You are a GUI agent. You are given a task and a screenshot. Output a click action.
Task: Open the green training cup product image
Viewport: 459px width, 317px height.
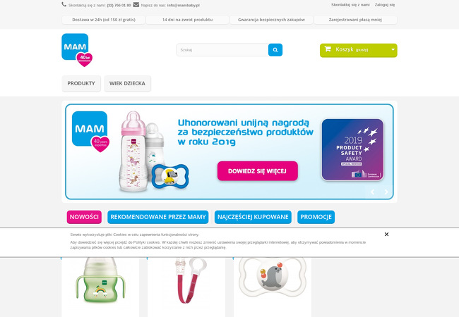click(x=100, y=282)
